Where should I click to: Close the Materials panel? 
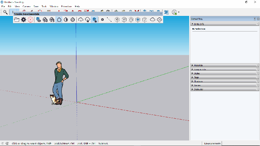(x=257, y=65)
